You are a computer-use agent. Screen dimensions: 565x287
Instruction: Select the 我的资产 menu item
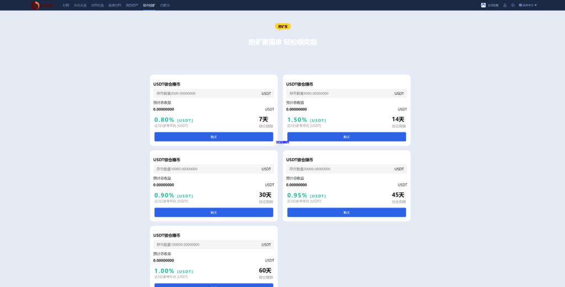pos(132,6)
